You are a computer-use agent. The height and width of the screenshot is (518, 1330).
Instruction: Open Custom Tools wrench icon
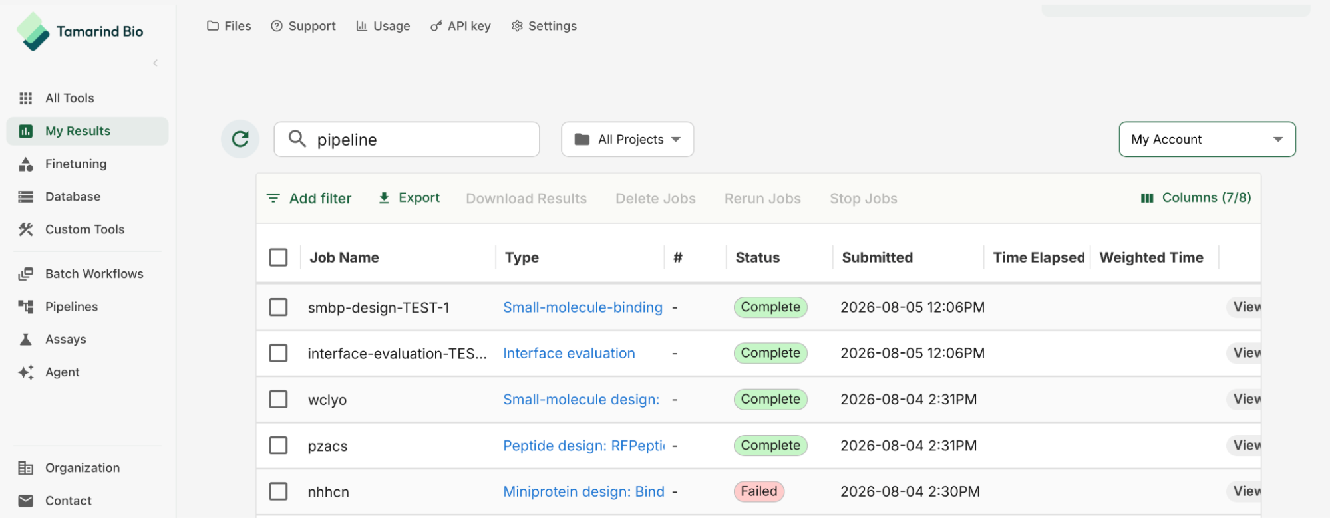(26, 229)
